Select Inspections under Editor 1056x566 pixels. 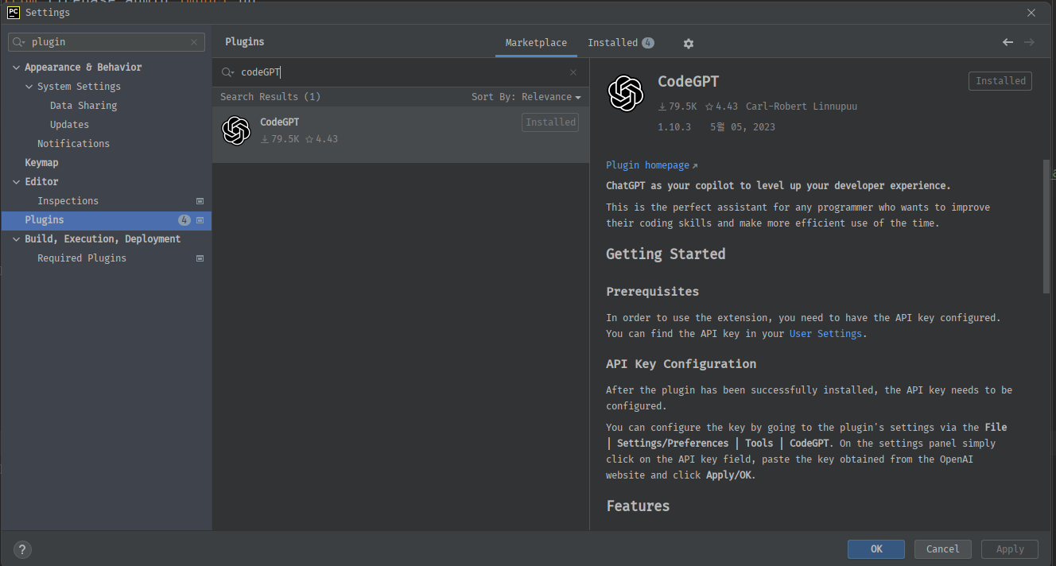point(68,201)
